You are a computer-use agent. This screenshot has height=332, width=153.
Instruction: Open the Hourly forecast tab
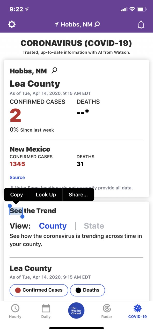(15, 311)
